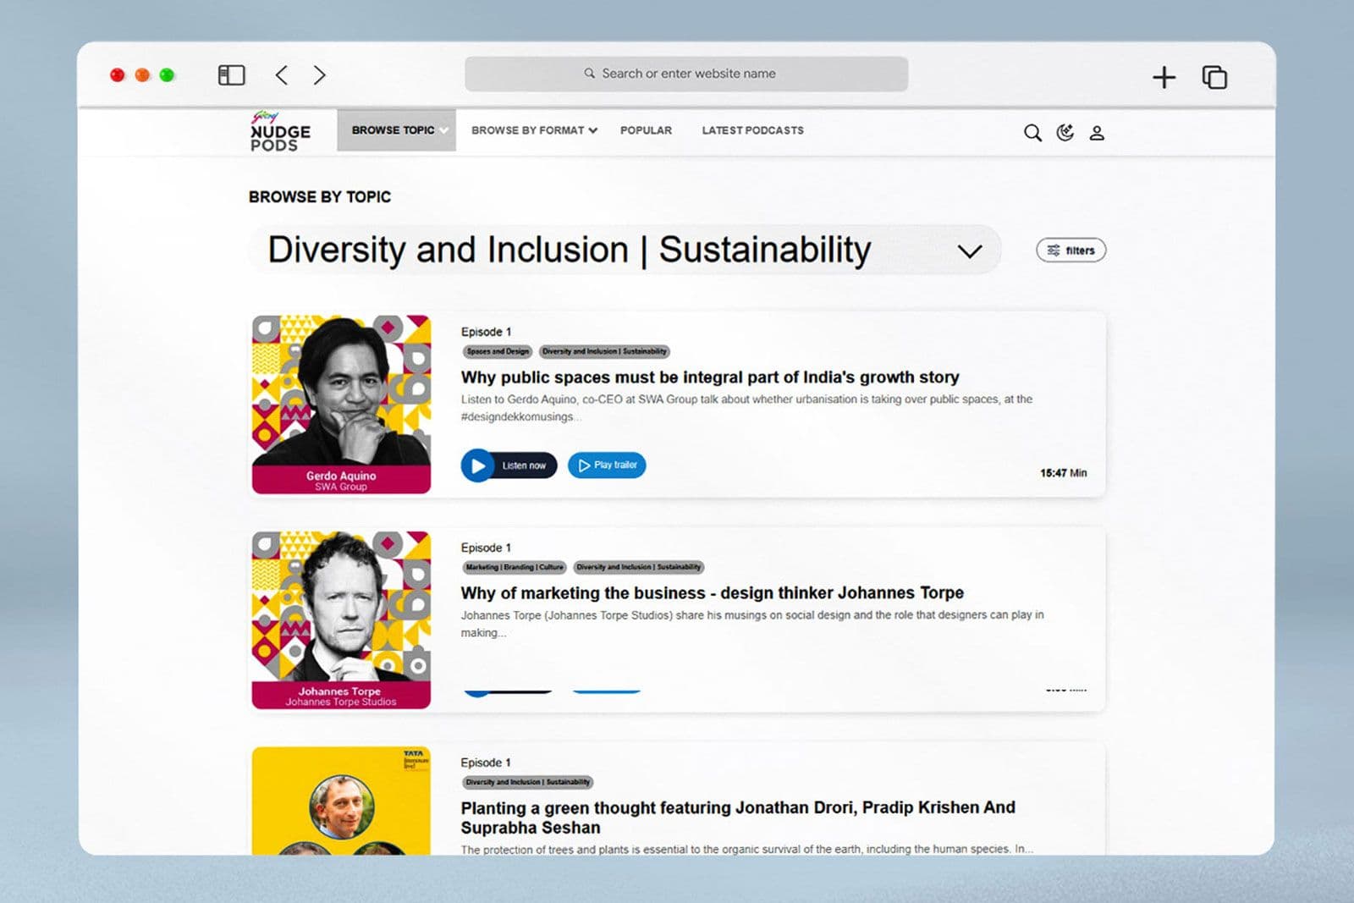Open the Gerdo Aquino podcast thumbnail
1354x903 pixels.
coord(341,405)
